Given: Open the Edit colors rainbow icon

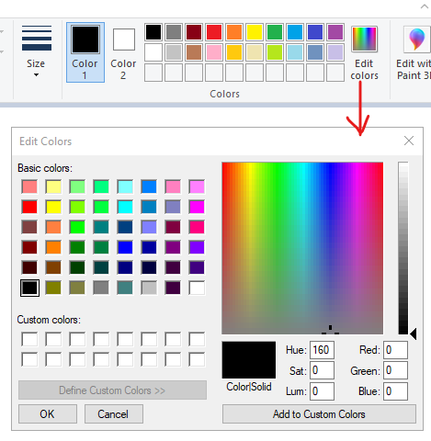Looking at the screenshot, I should click(364, 40).
